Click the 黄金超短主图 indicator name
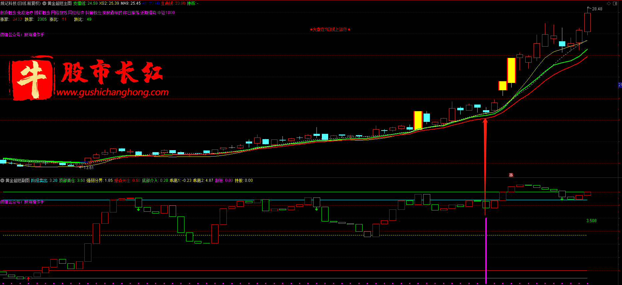Viewport: 622px width, 285px height. [x=59, y=3]
